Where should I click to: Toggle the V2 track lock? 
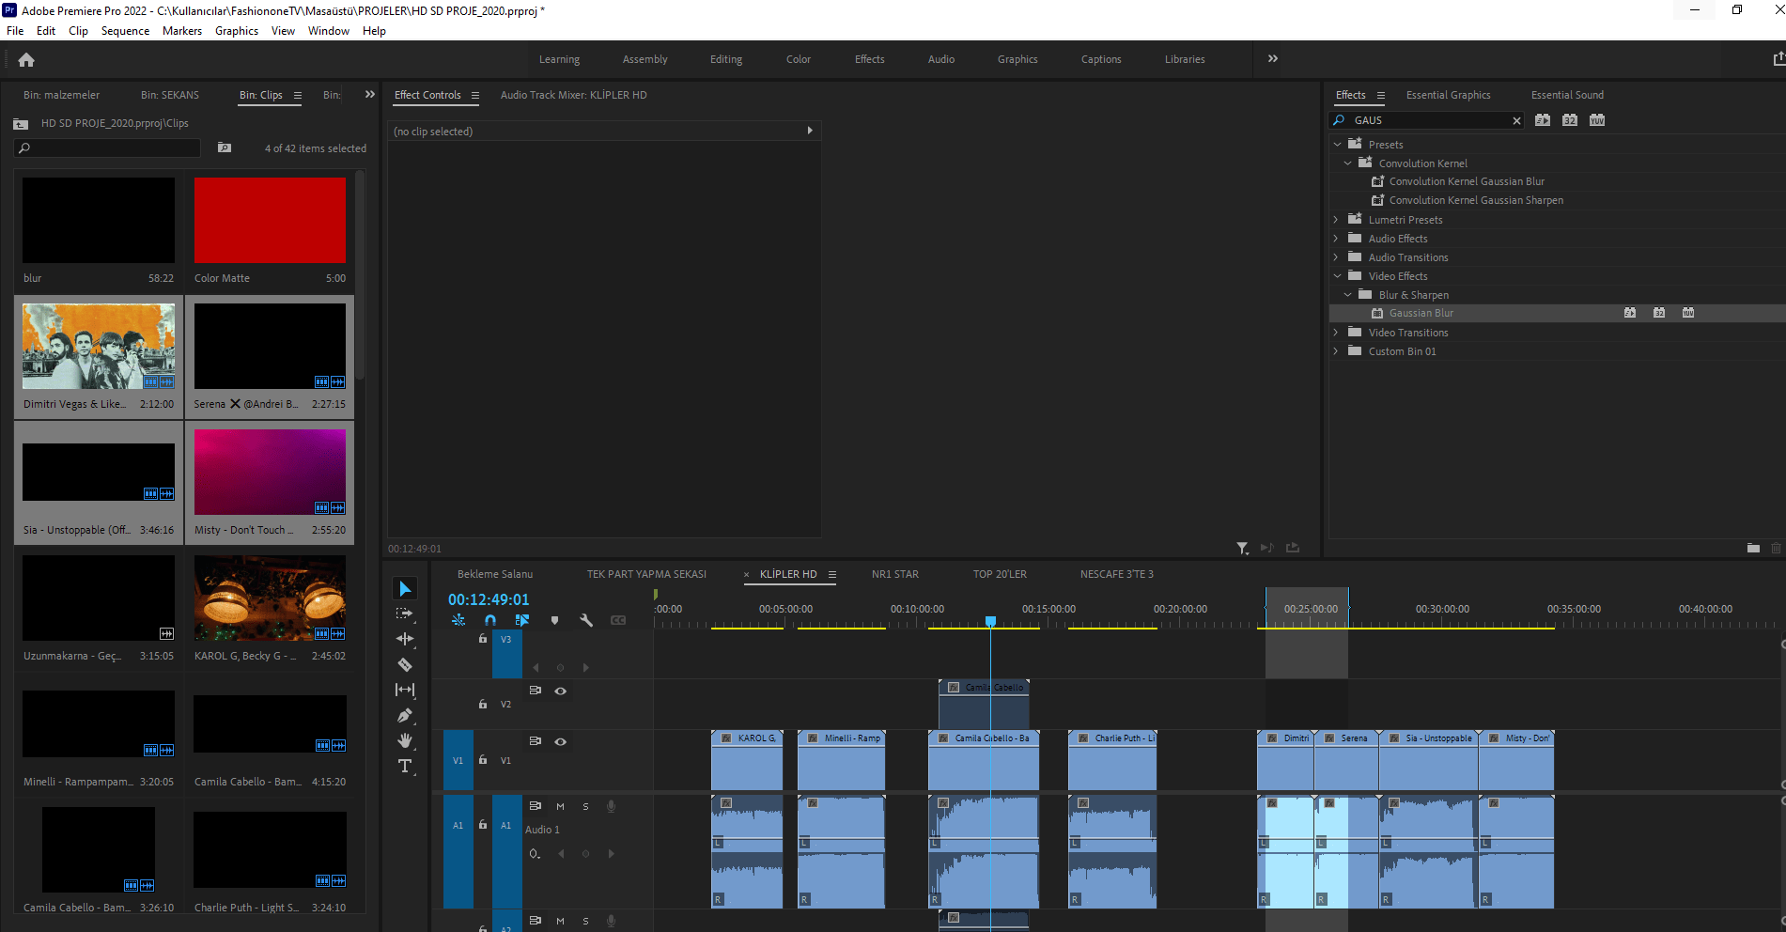tap(482, 704)
